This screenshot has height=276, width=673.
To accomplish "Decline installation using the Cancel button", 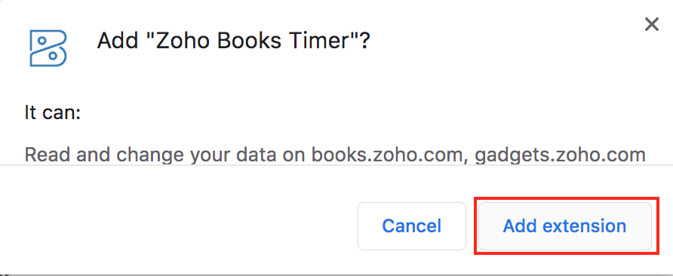I will pos(412,225).
